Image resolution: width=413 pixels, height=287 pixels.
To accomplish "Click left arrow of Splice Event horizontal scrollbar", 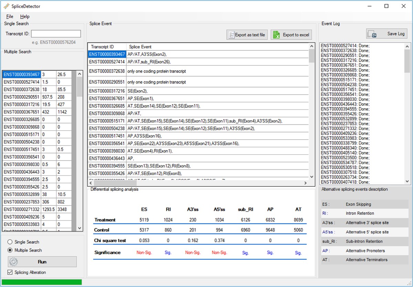I will (x=91, y=183).
